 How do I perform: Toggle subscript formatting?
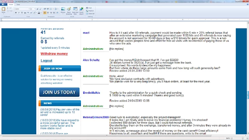pos(28,13)
